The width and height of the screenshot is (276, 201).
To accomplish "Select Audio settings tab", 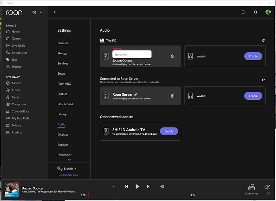I will coord(61,125).
